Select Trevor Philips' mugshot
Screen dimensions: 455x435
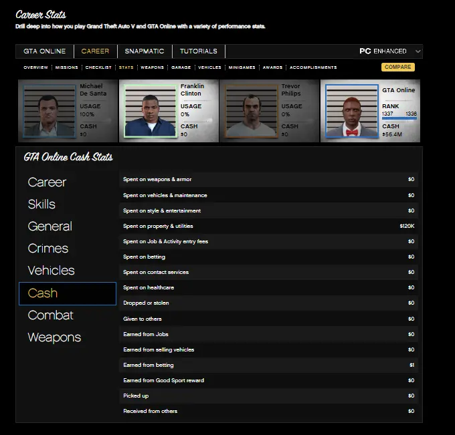pyautogui.click(x=252, y=111)
